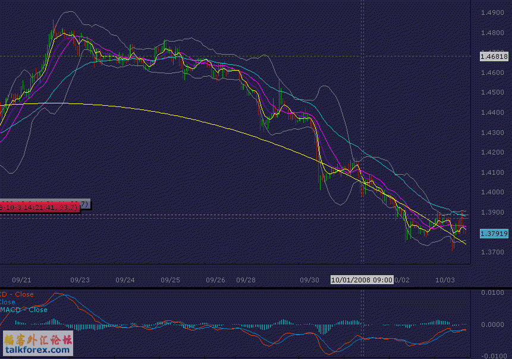512x359 pixels.
Task: Click the red 14:21:41, 93.7 data tooltip
Action: point(40,207)
